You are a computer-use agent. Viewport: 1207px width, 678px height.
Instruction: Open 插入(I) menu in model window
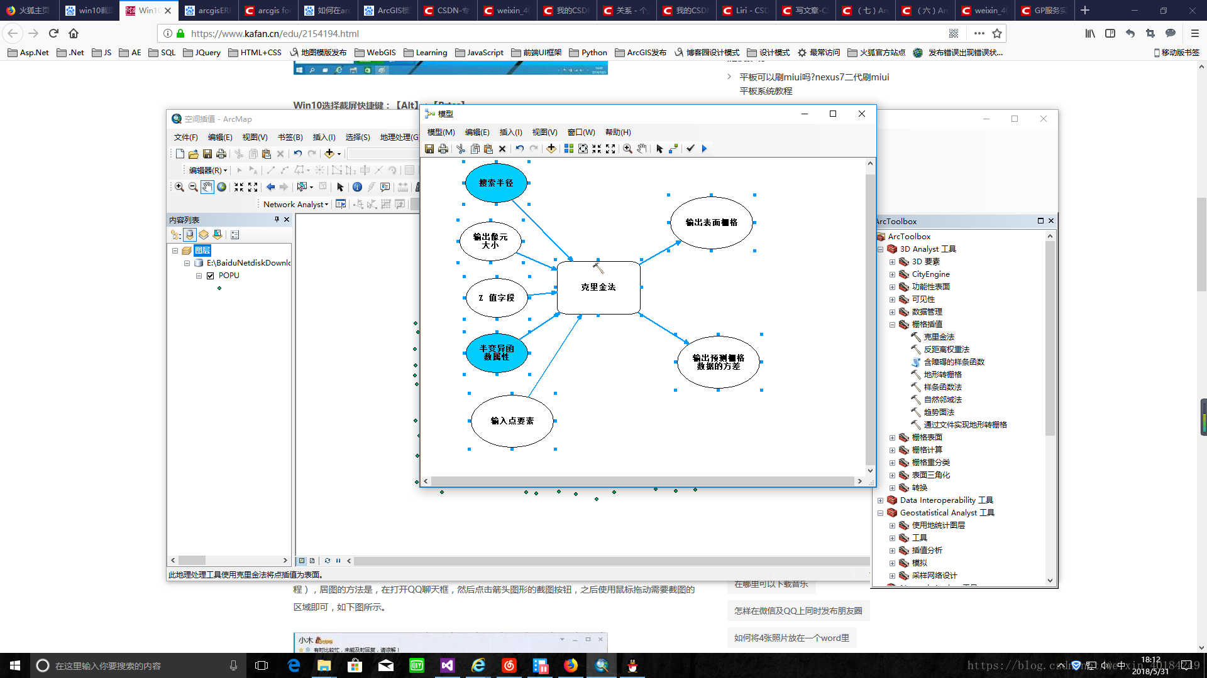(x=510, y=132)
